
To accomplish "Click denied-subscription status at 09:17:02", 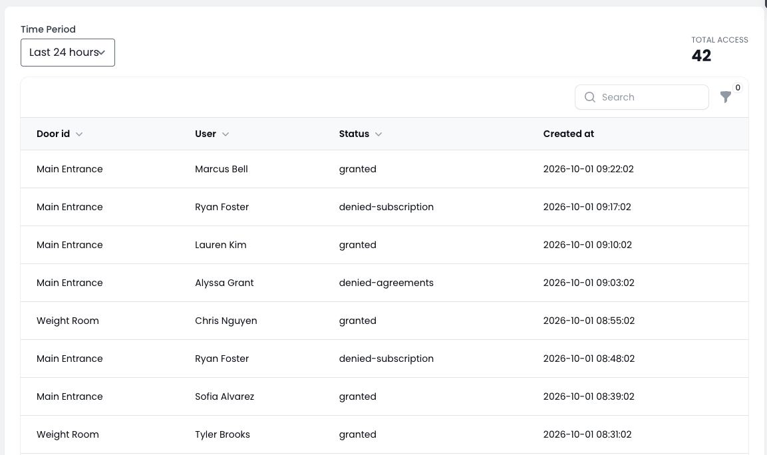I will tap(386, 207).
